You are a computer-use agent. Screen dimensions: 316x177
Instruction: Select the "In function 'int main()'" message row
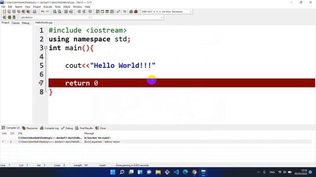(x=156, y=138)
